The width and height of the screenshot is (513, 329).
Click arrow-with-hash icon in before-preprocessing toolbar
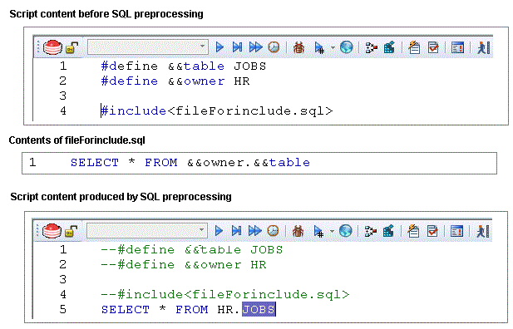tap(319, 47)
